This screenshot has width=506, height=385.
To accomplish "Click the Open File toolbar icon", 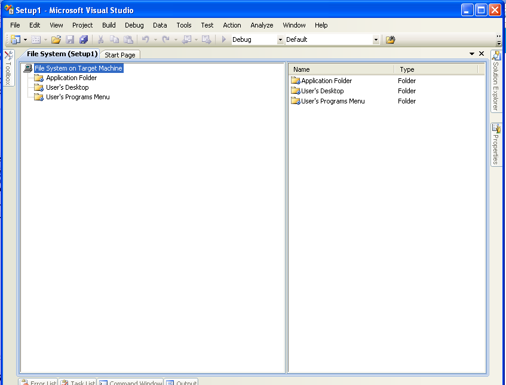I will tap(56, 39).
